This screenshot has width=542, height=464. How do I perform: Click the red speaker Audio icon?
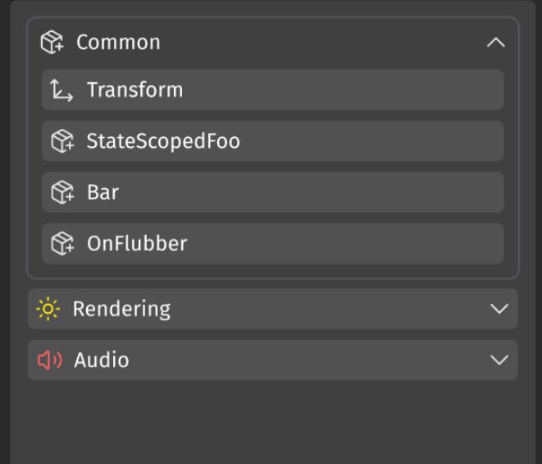(50, 360)
